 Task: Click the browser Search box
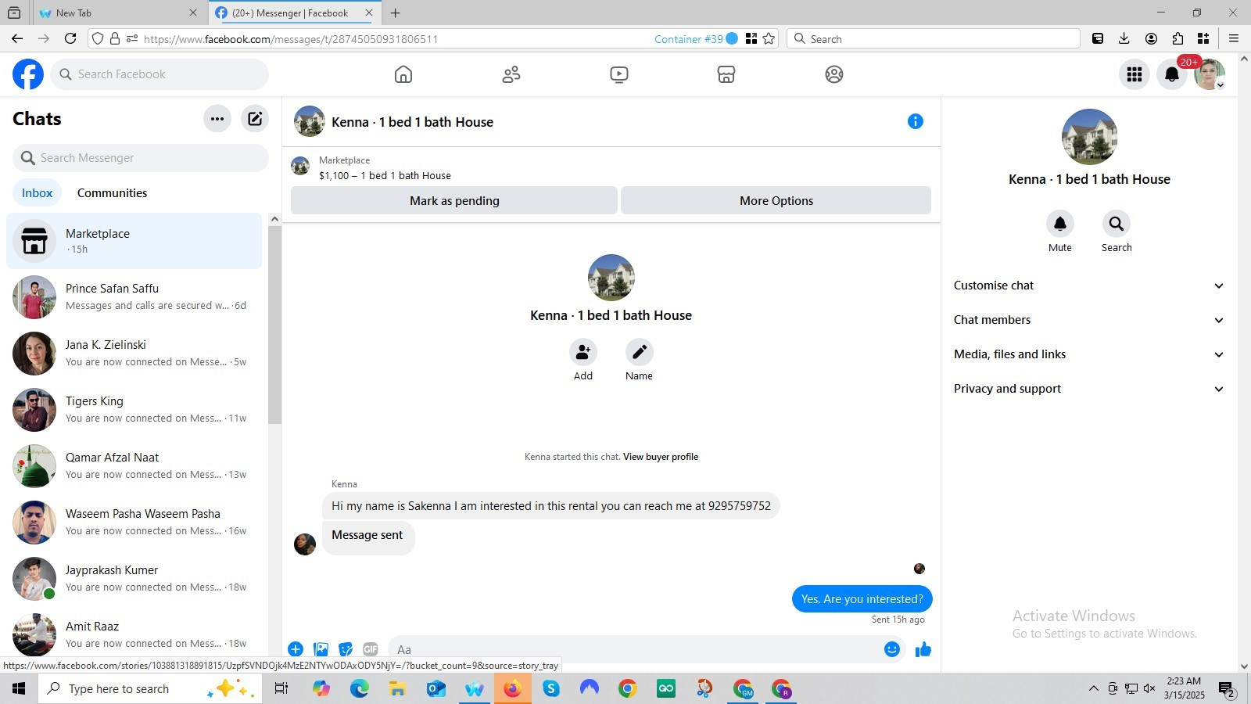(x=934, y=38)
